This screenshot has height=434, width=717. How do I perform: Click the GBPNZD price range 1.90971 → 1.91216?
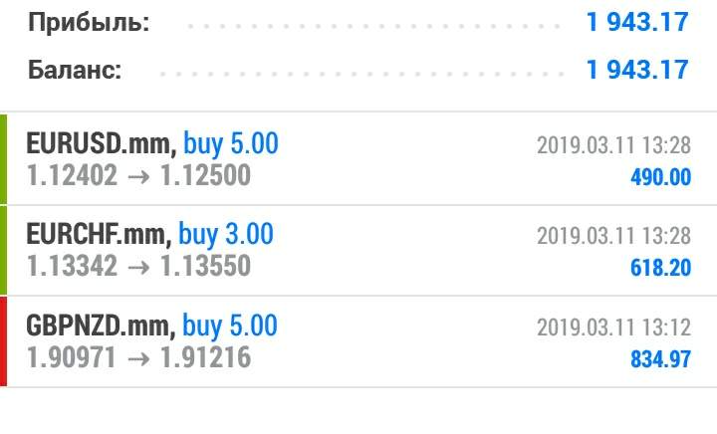point(138,357)
